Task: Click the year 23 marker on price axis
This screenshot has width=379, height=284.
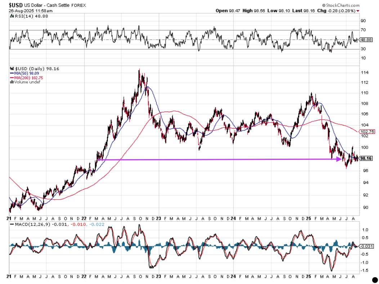Action: (159, 218)
